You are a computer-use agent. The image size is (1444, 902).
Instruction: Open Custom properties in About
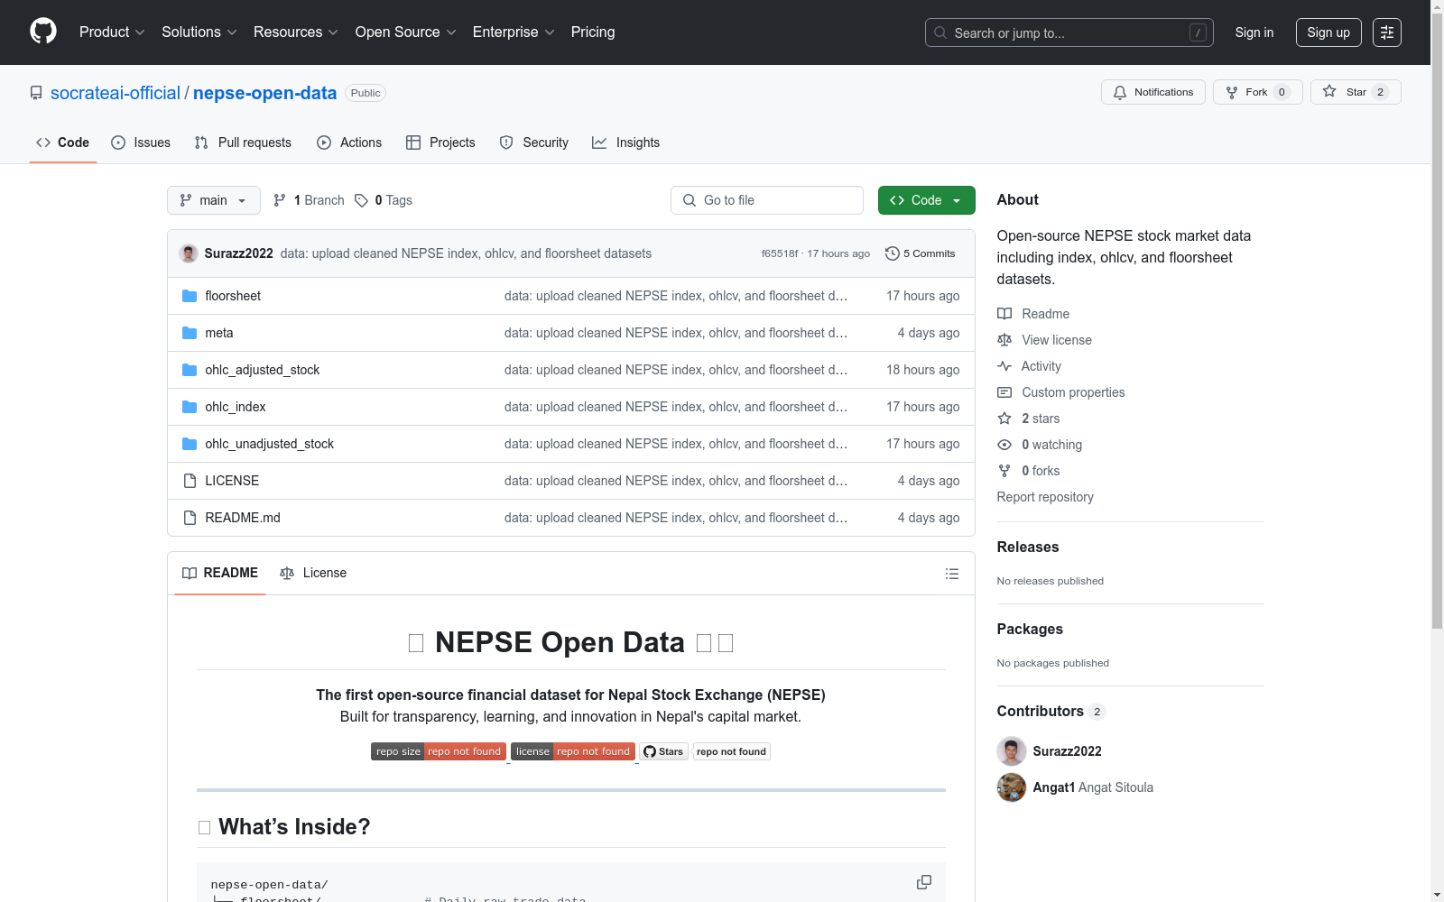click(1061, 392)
